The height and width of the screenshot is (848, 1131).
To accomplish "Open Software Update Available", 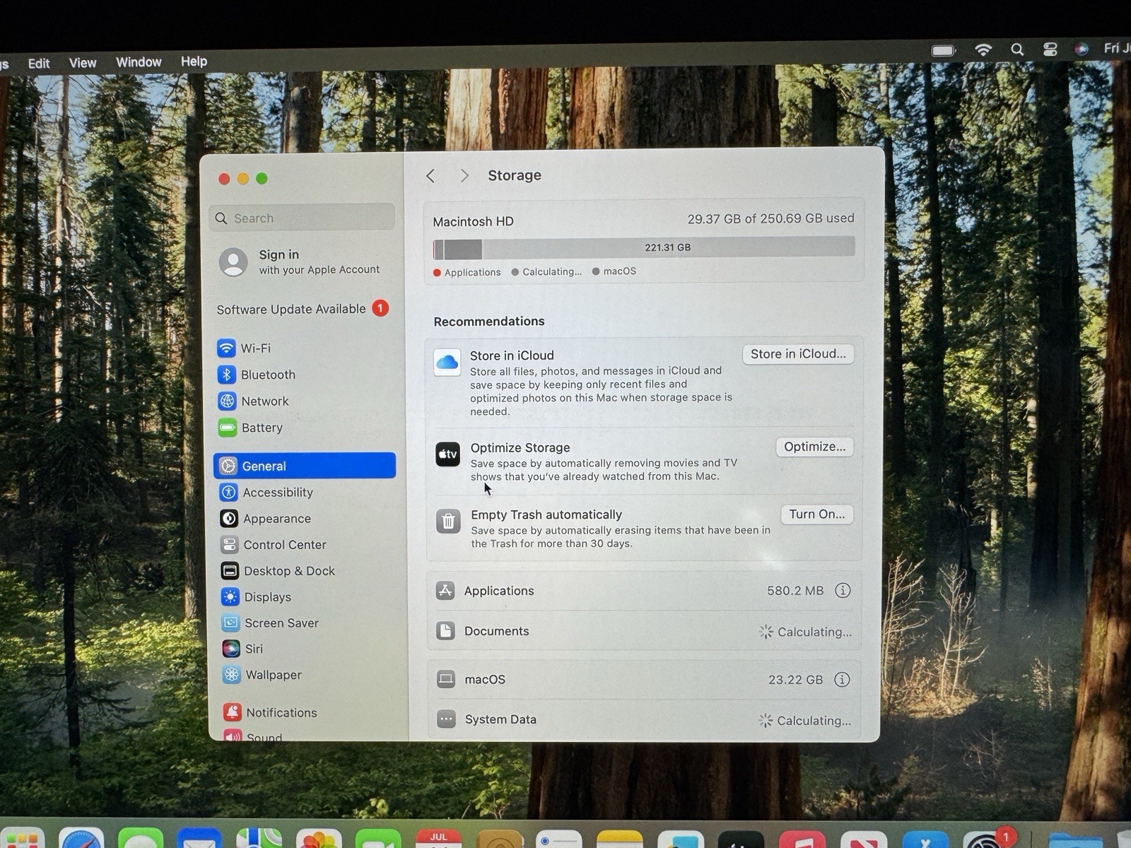I will click(x=303, y=309).
